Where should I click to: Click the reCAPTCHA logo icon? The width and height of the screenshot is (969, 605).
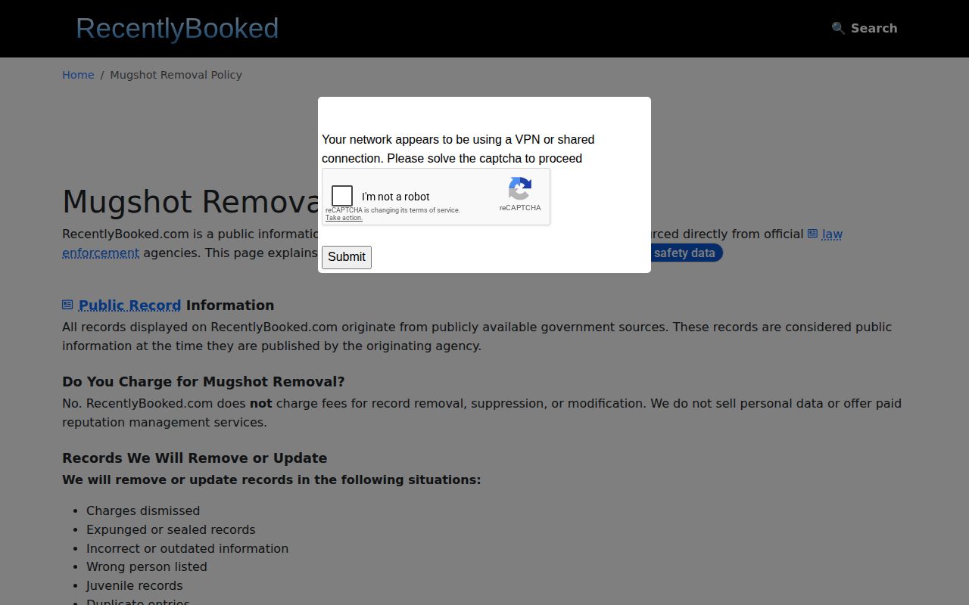point(520,189)
